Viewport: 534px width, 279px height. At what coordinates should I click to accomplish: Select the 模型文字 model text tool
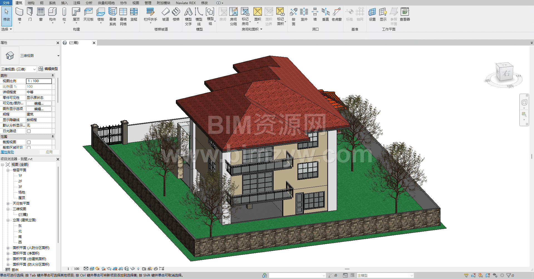pos(188,16)
